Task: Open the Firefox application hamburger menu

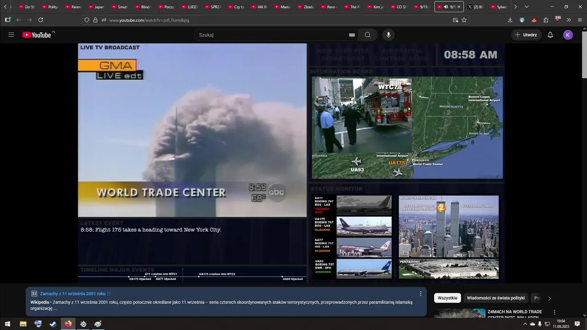Action: pyautogui.click(x=580, y=20)
